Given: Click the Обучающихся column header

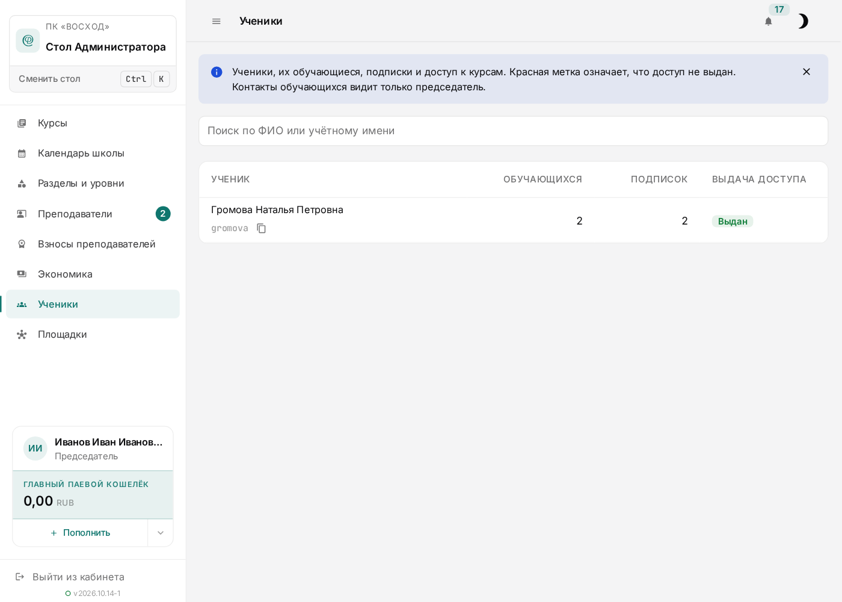Looking at the screenshot, I should point(542,179).
